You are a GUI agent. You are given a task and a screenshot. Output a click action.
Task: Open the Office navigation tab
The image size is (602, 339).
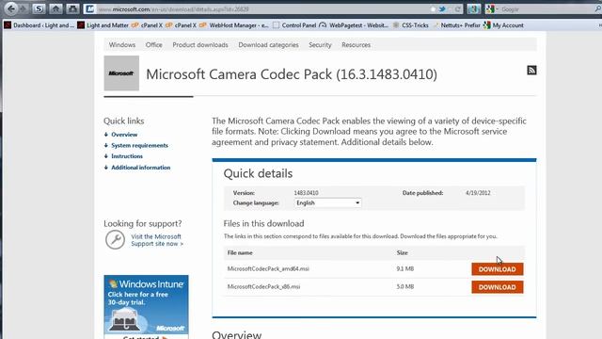(x=153, y=45)
